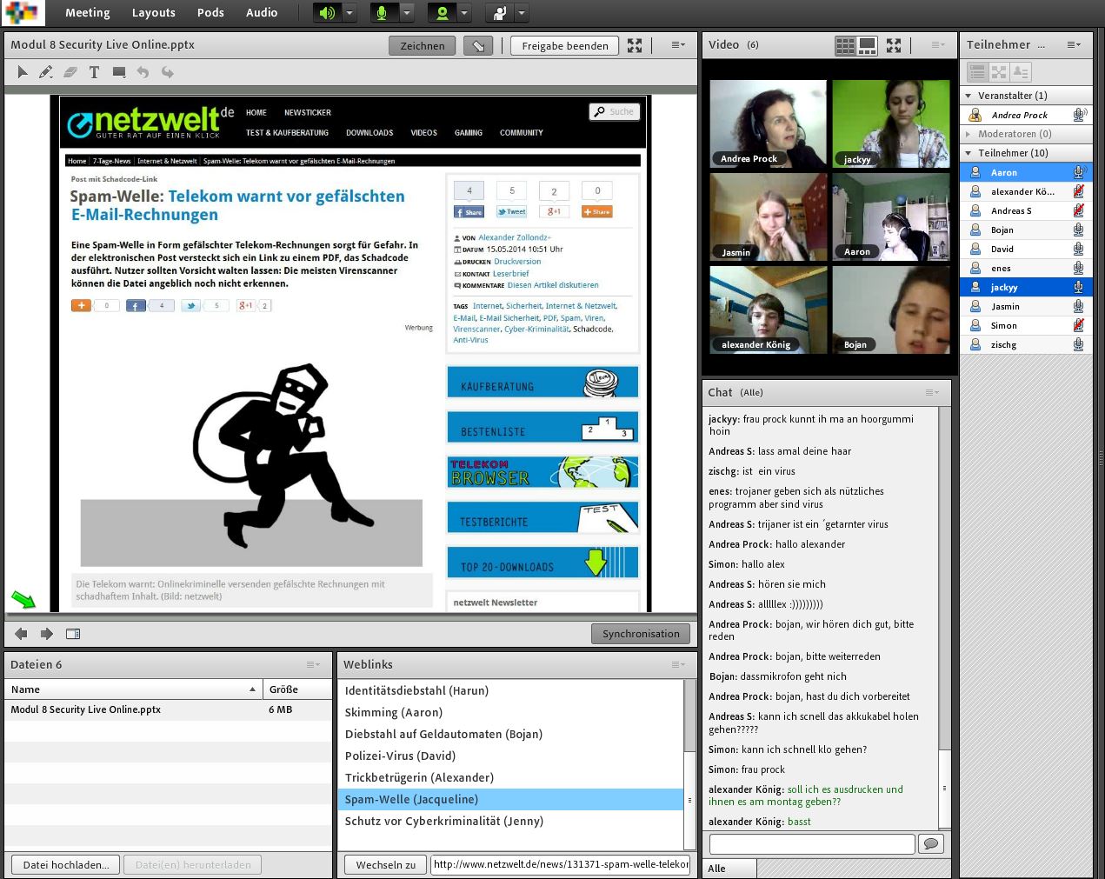Click muted microphone icon next to Andreas S
The width and height of the screenshot is (1105, 879).
[1078, 210]
